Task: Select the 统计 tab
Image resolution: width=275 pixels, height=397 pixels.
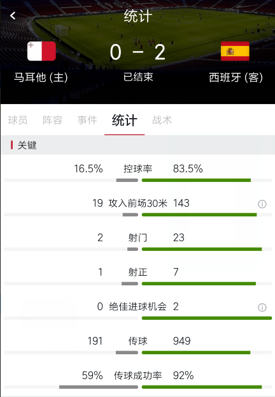Action: click(125, 120)
